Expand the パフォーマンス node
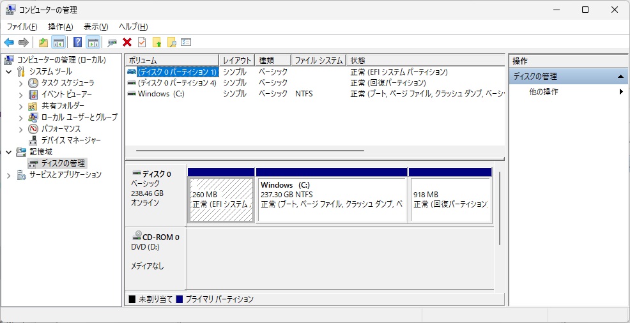This screenshot has height=323, width=630. tap(21, 129)
